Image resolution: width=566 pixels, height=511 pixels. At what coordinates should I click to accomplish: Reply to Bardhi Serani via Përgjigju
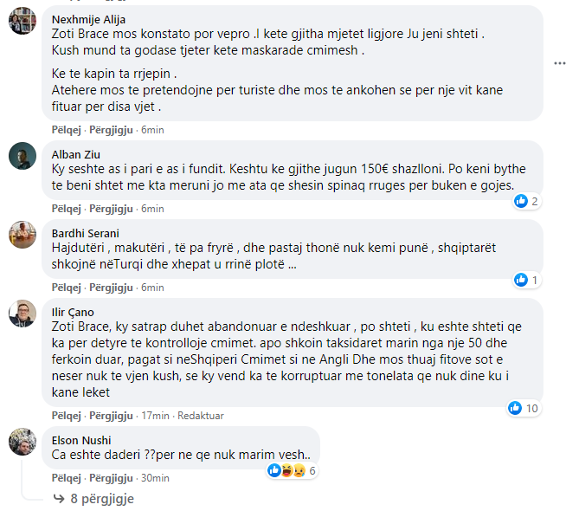pyautogui.click(x=111, y=287)
